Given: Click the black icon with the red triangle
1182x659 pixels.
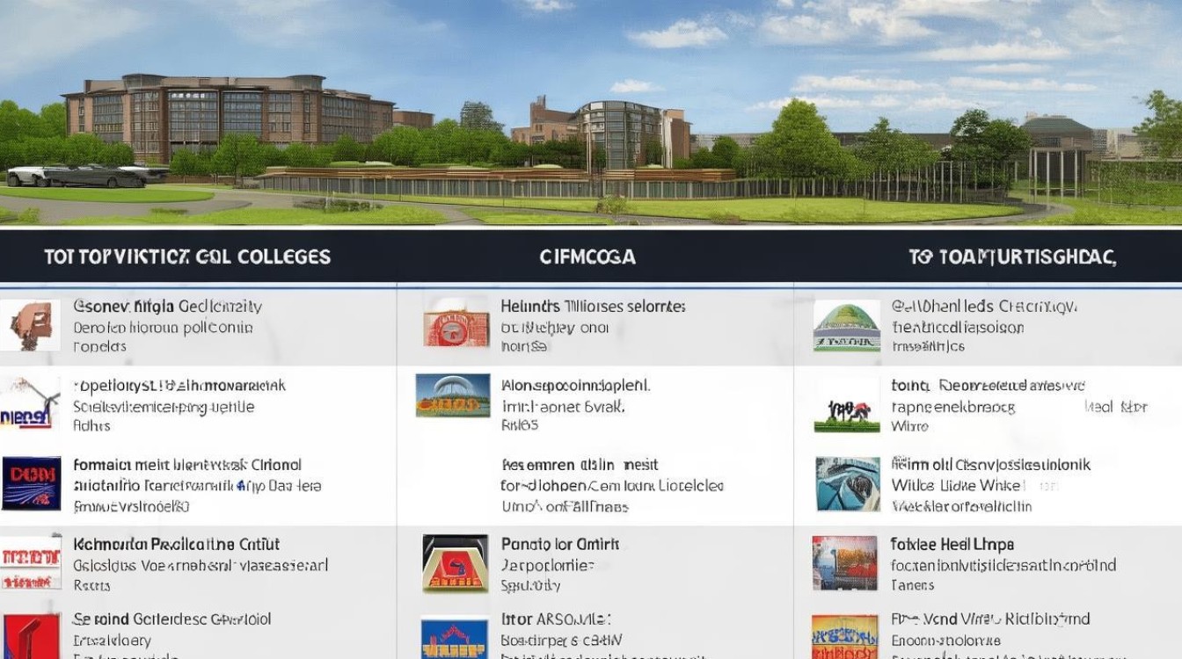Looking at the screenshot, I should click(455, 562).
